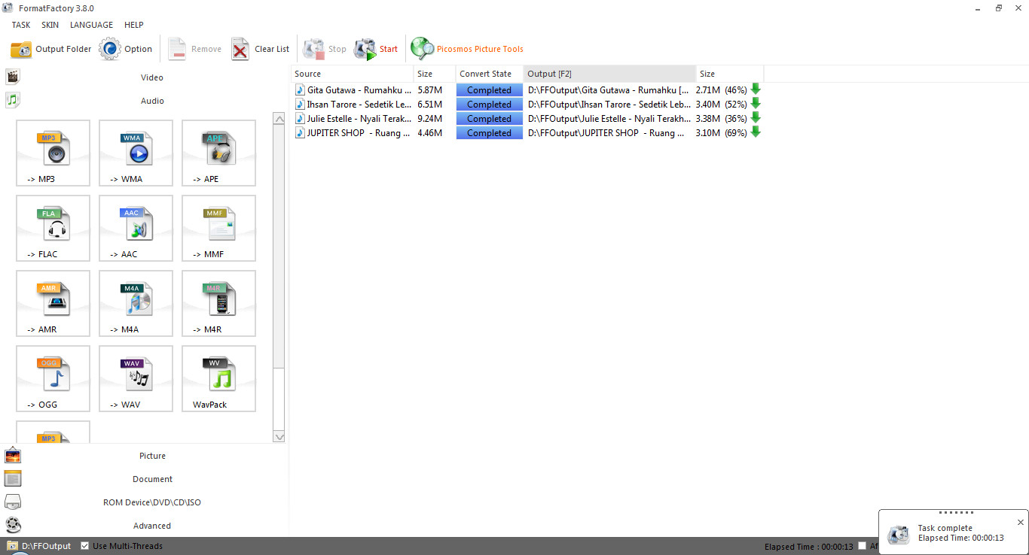Launch Picosmos Picture Tools
The height and width of the screenshot is (555, 1029).
pos(467,49)
